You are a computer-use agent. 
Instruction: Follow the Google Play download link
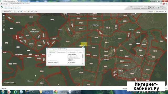tap(162, 8)
